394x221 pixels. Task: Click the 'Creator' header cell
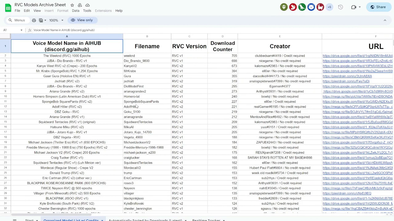pyautogui.click(x=280, y=46)
